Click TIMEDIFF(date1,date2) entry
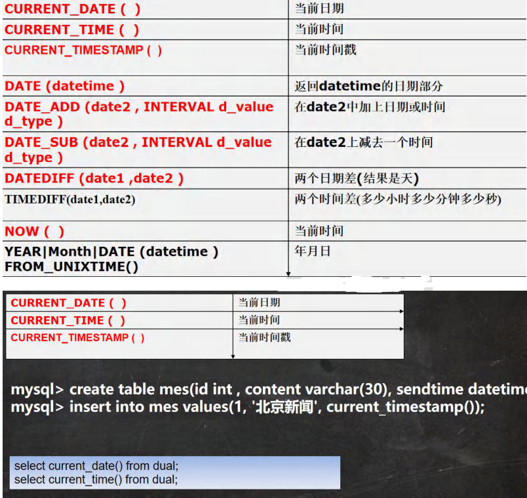This screenshot has height=498, width=527. (70, 199)
